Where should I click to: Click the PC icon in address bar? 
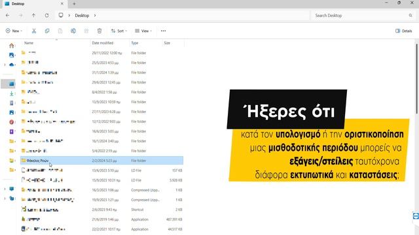click(x=61, y=15)
